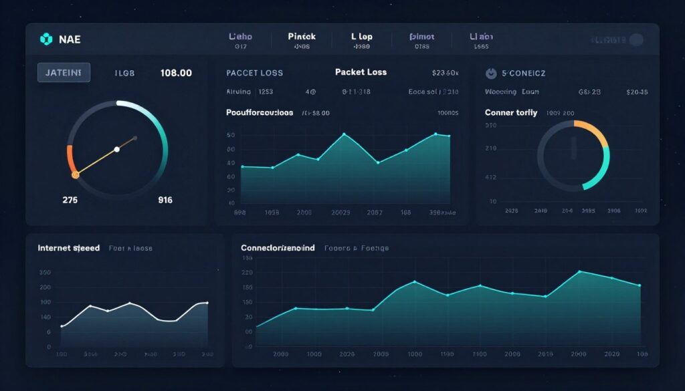Image resolution: width=685 pixels, height=391 pixels.
Task: Click the Pocufforcovoloos chart heading
Action: point(260,112)
